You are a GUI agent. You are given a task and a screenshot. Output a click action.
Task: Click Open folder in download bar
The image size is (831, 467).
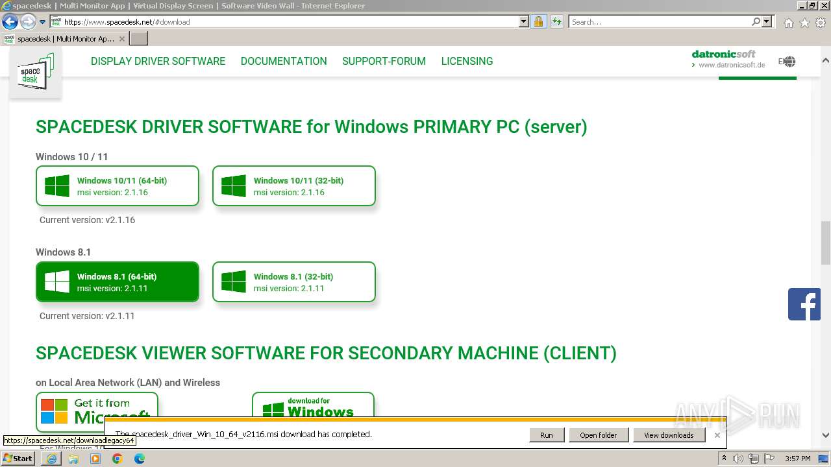(599, 435)
